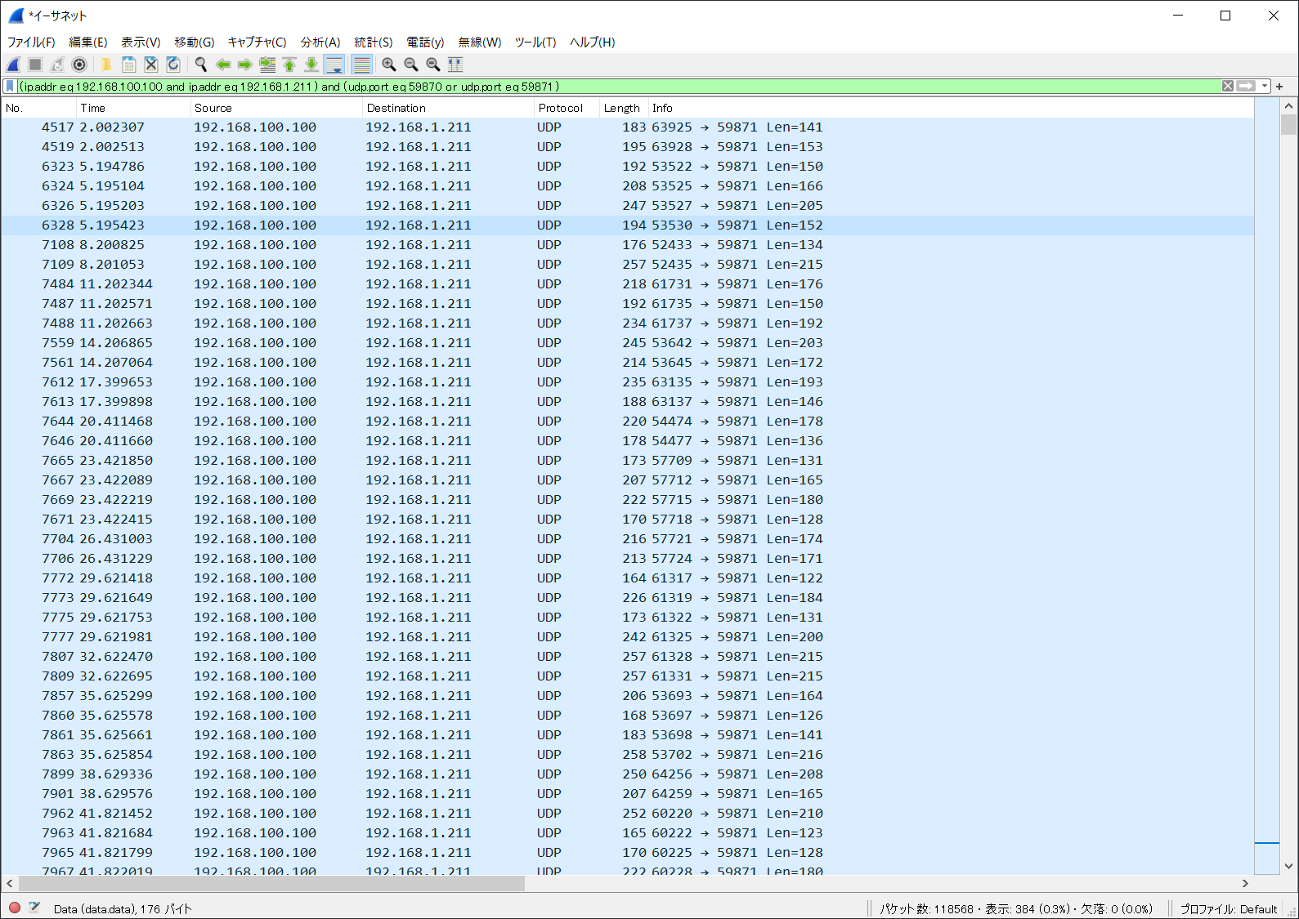Go to specified packet icon
This screenshot has width=1299, height=919.
point(267,65)
